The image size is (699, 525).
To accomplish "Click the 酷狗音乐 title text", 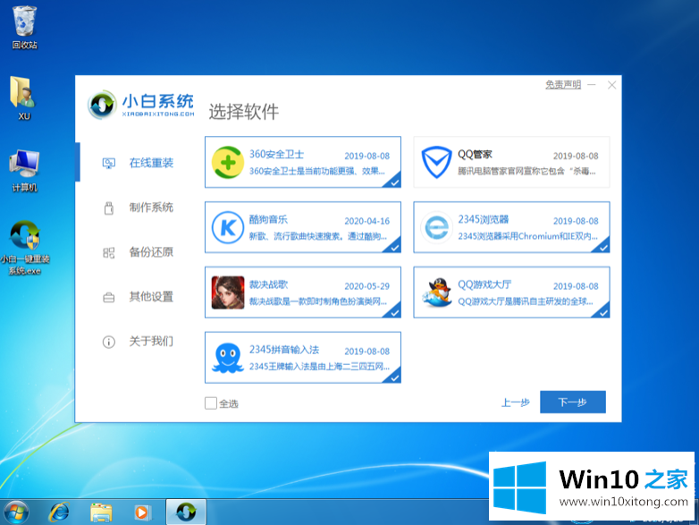I will tap(268, 219).
